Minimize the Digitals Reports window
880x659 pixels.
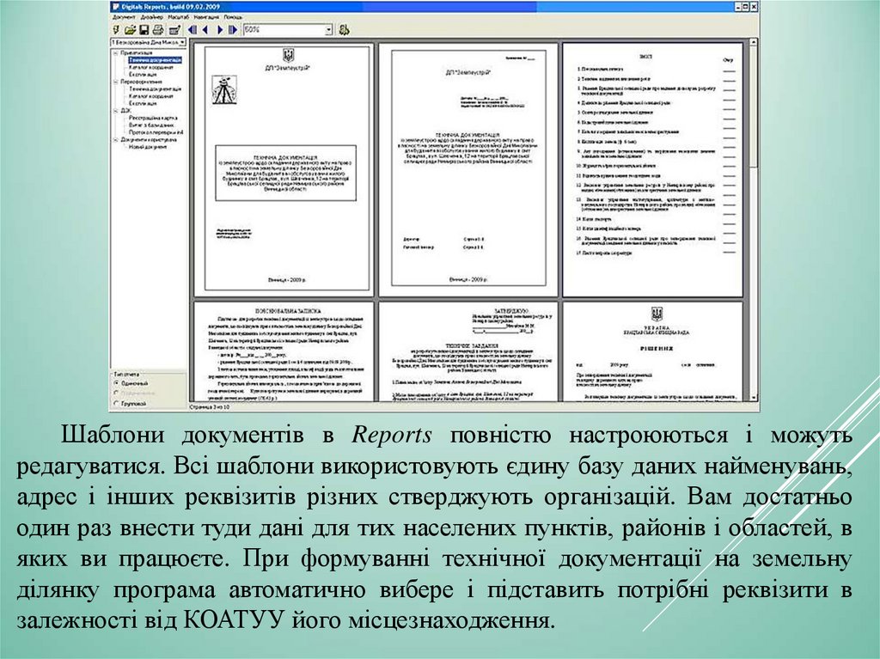(738, 6)
